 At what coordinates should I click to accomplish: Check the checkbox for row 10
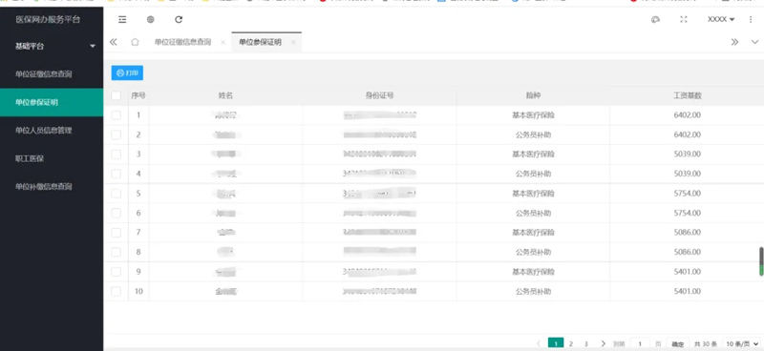coord(116,291)
